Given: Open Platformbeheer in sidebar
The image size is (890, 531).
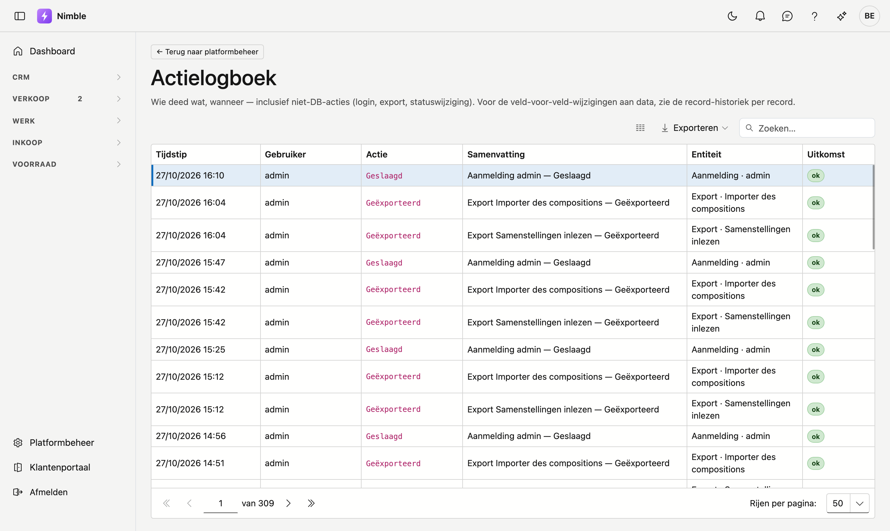Looking at the screenshot, I should pyautogui.click(x=68, y=443).
